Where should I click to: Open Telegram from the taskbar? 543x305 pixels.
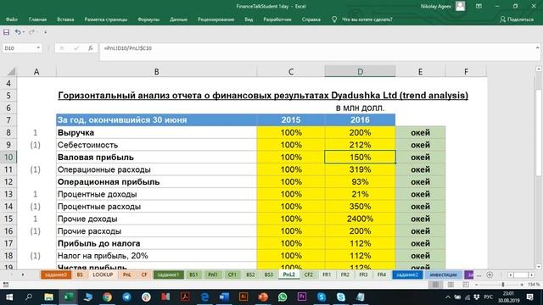point(126,297)
